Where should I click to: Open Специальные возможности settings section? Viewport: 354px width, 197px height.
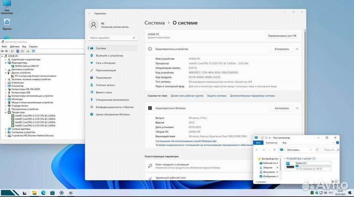pos(112,100)
